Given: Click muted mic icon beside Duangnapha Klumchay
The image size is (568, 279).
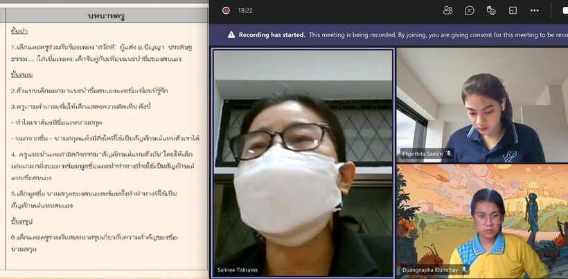Looking at the screenshot, I should 464,269.
